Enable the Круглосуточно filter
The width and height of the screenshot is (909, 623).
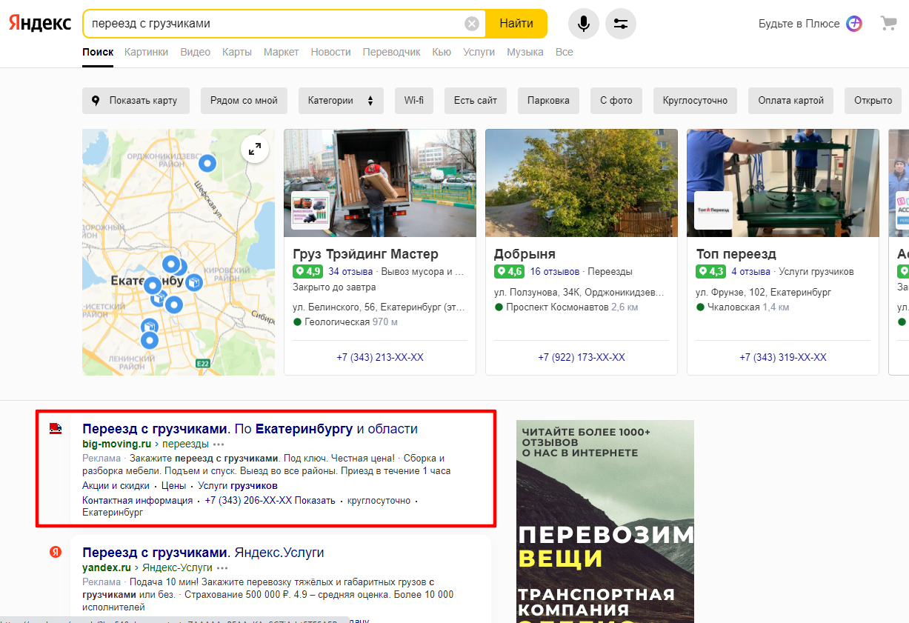pos(695,101)
